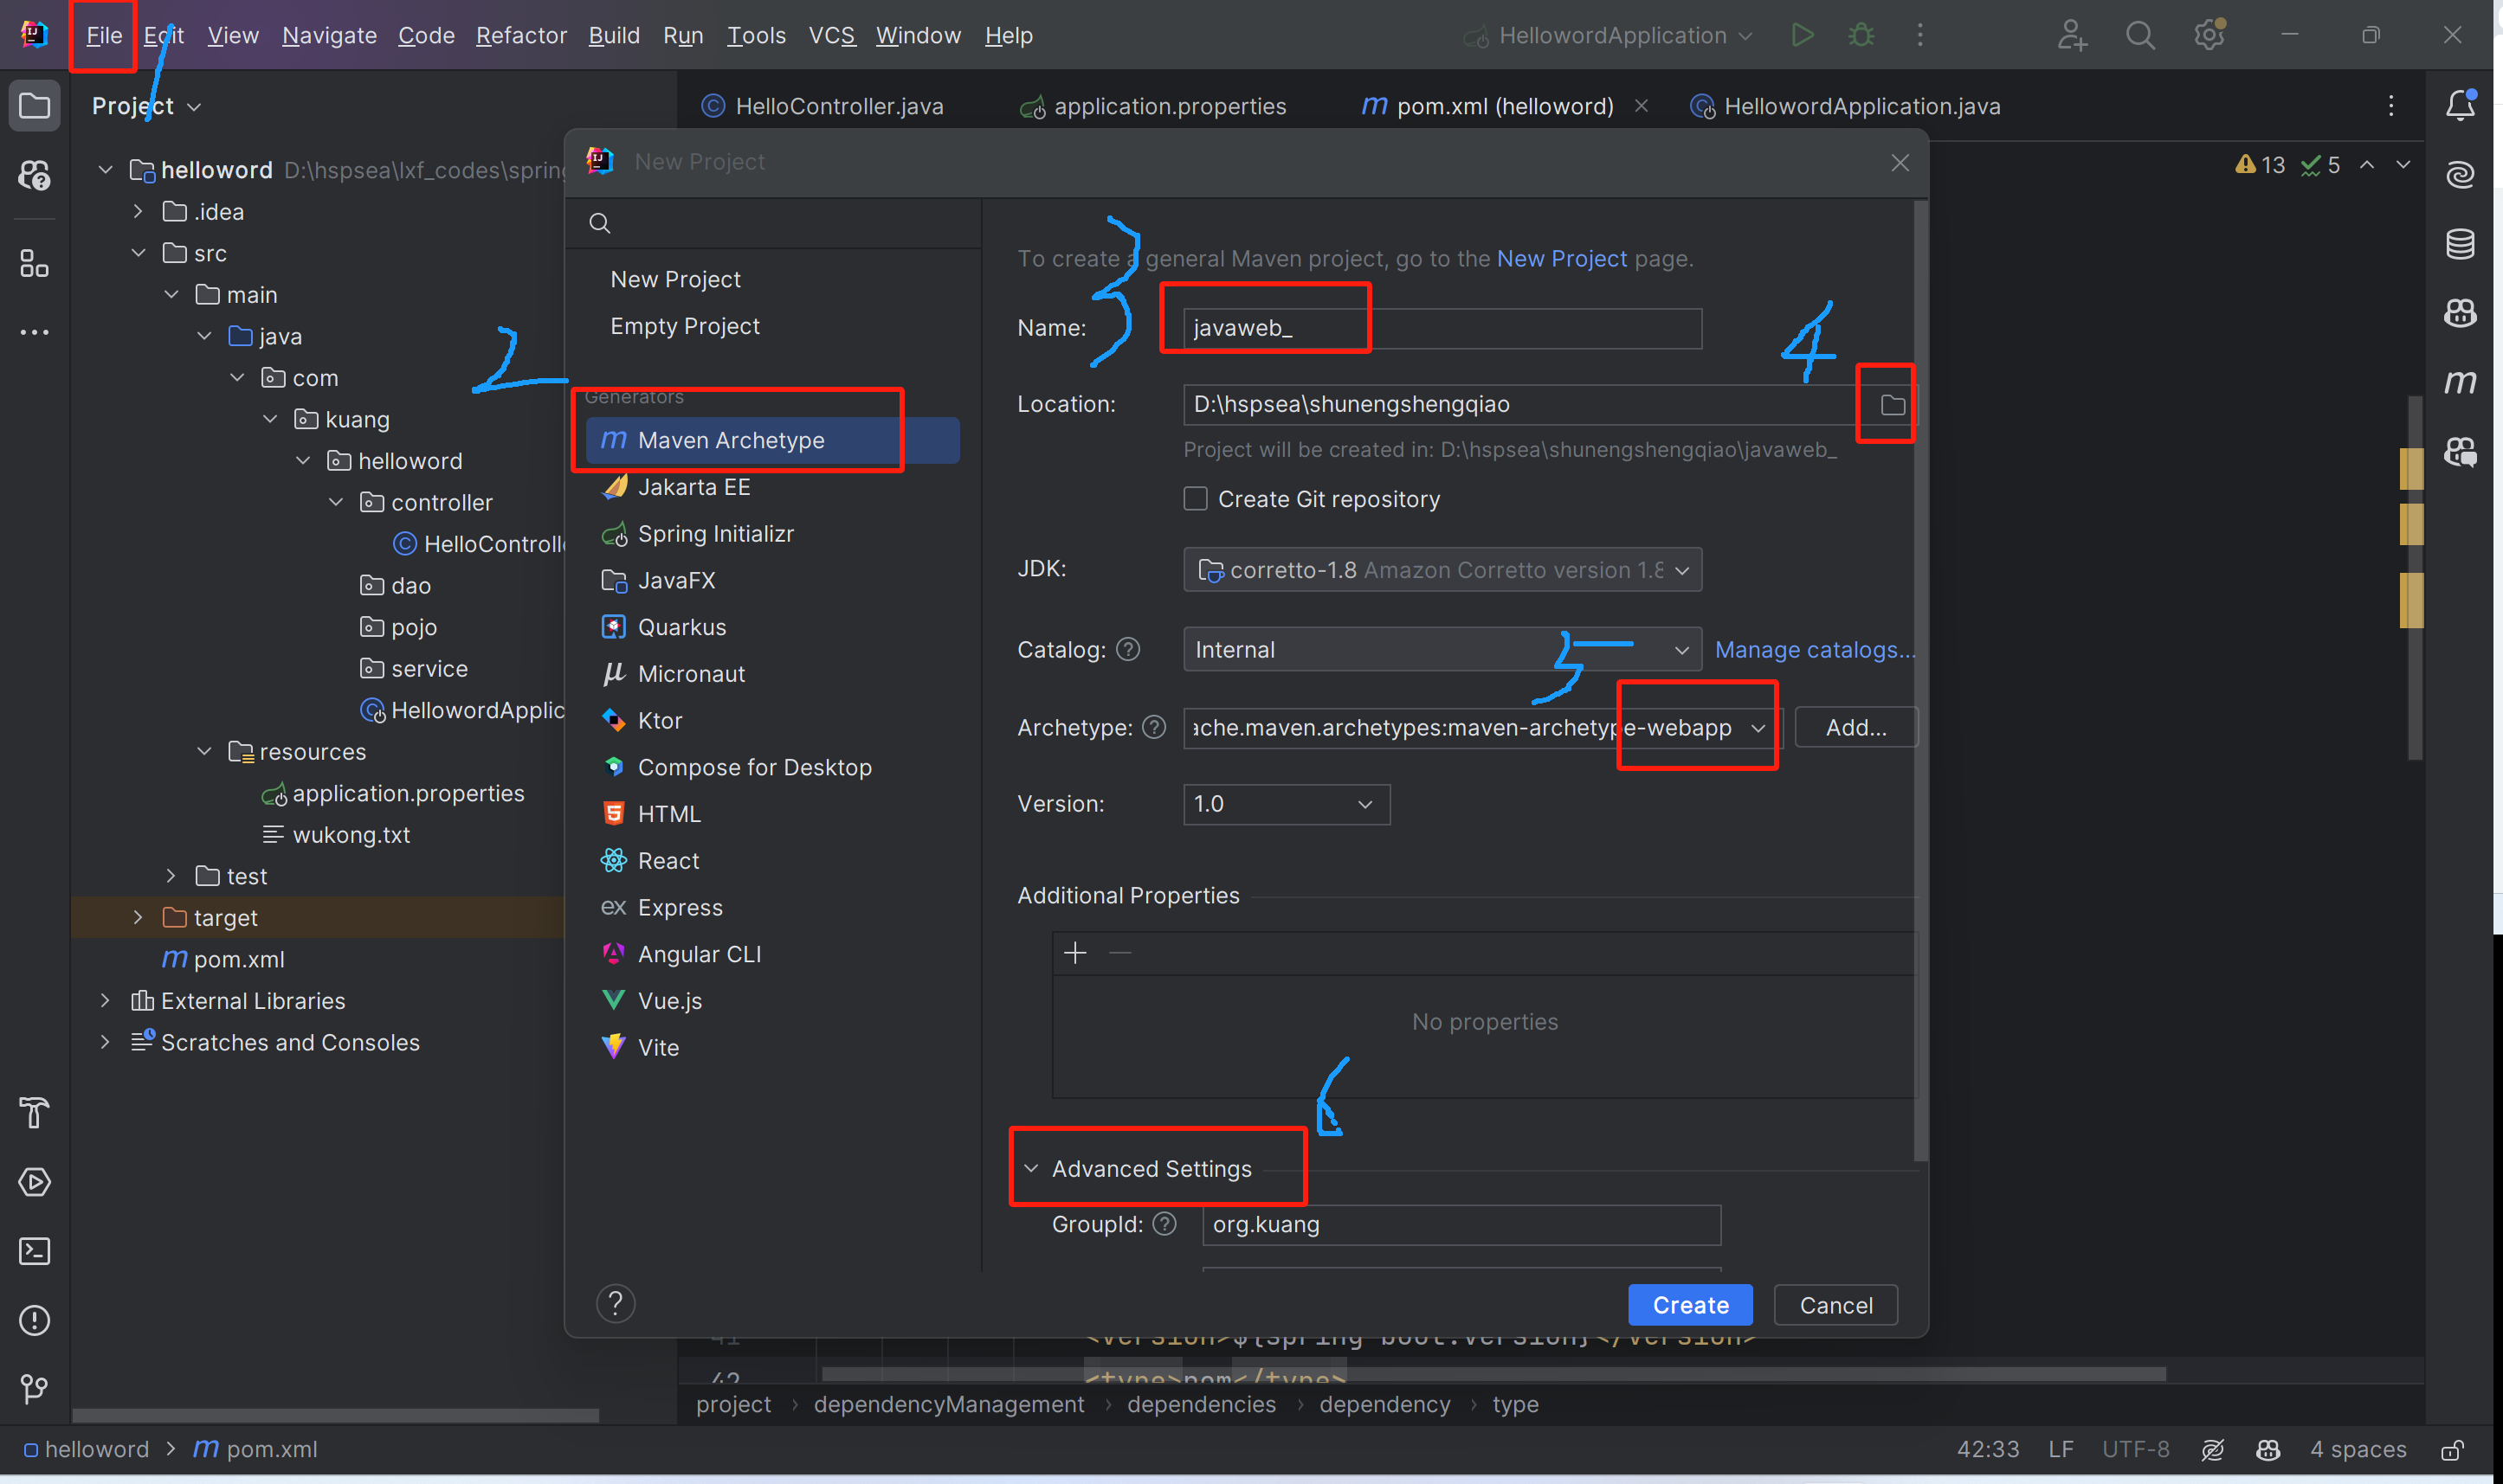Select Empty Project in the list
2503x1484 pixels.
[684, 326]
